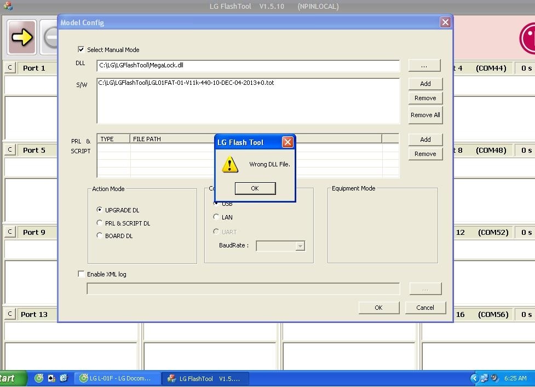Screen dimensions: 535x387
Task: Open the Windows Start menu
Action: pyautogui.click(x=11, y=378)
